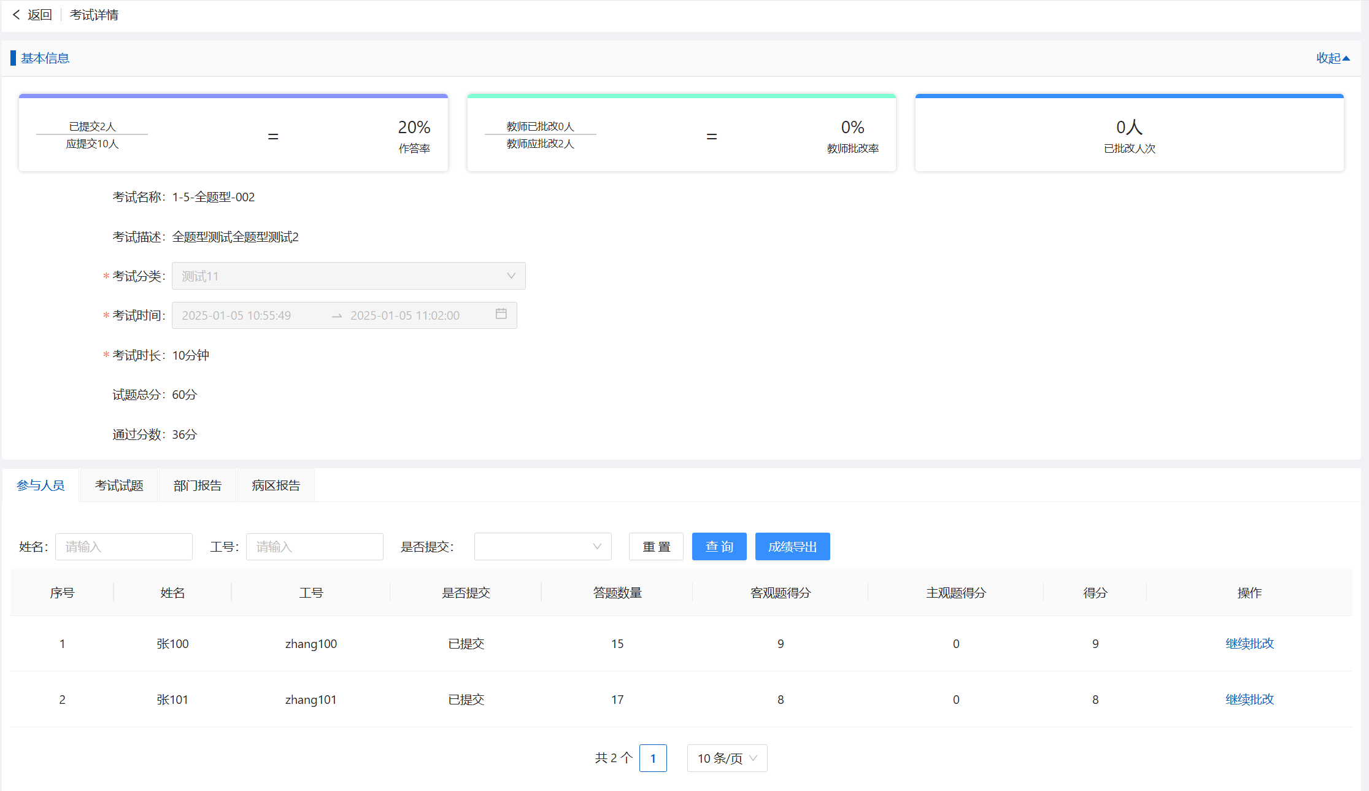The height and width of the screenshot is (791, 1369).
Task: Focus the name search input
Action: 124,547
